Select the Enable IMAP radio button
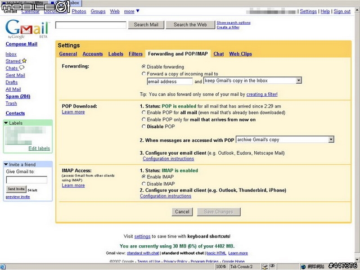 144,177
